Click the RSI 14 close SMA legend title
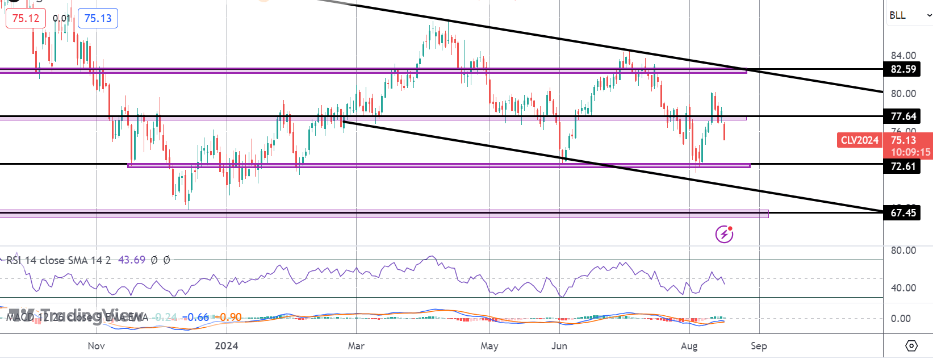The width and height of the screenshot is (933, 359). point(58,260)
